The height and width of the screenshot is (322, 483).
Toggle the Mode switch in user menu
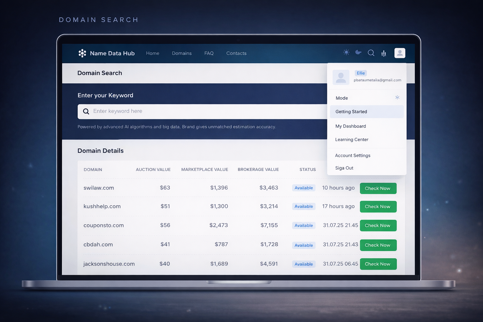click(x=397, y=98)
